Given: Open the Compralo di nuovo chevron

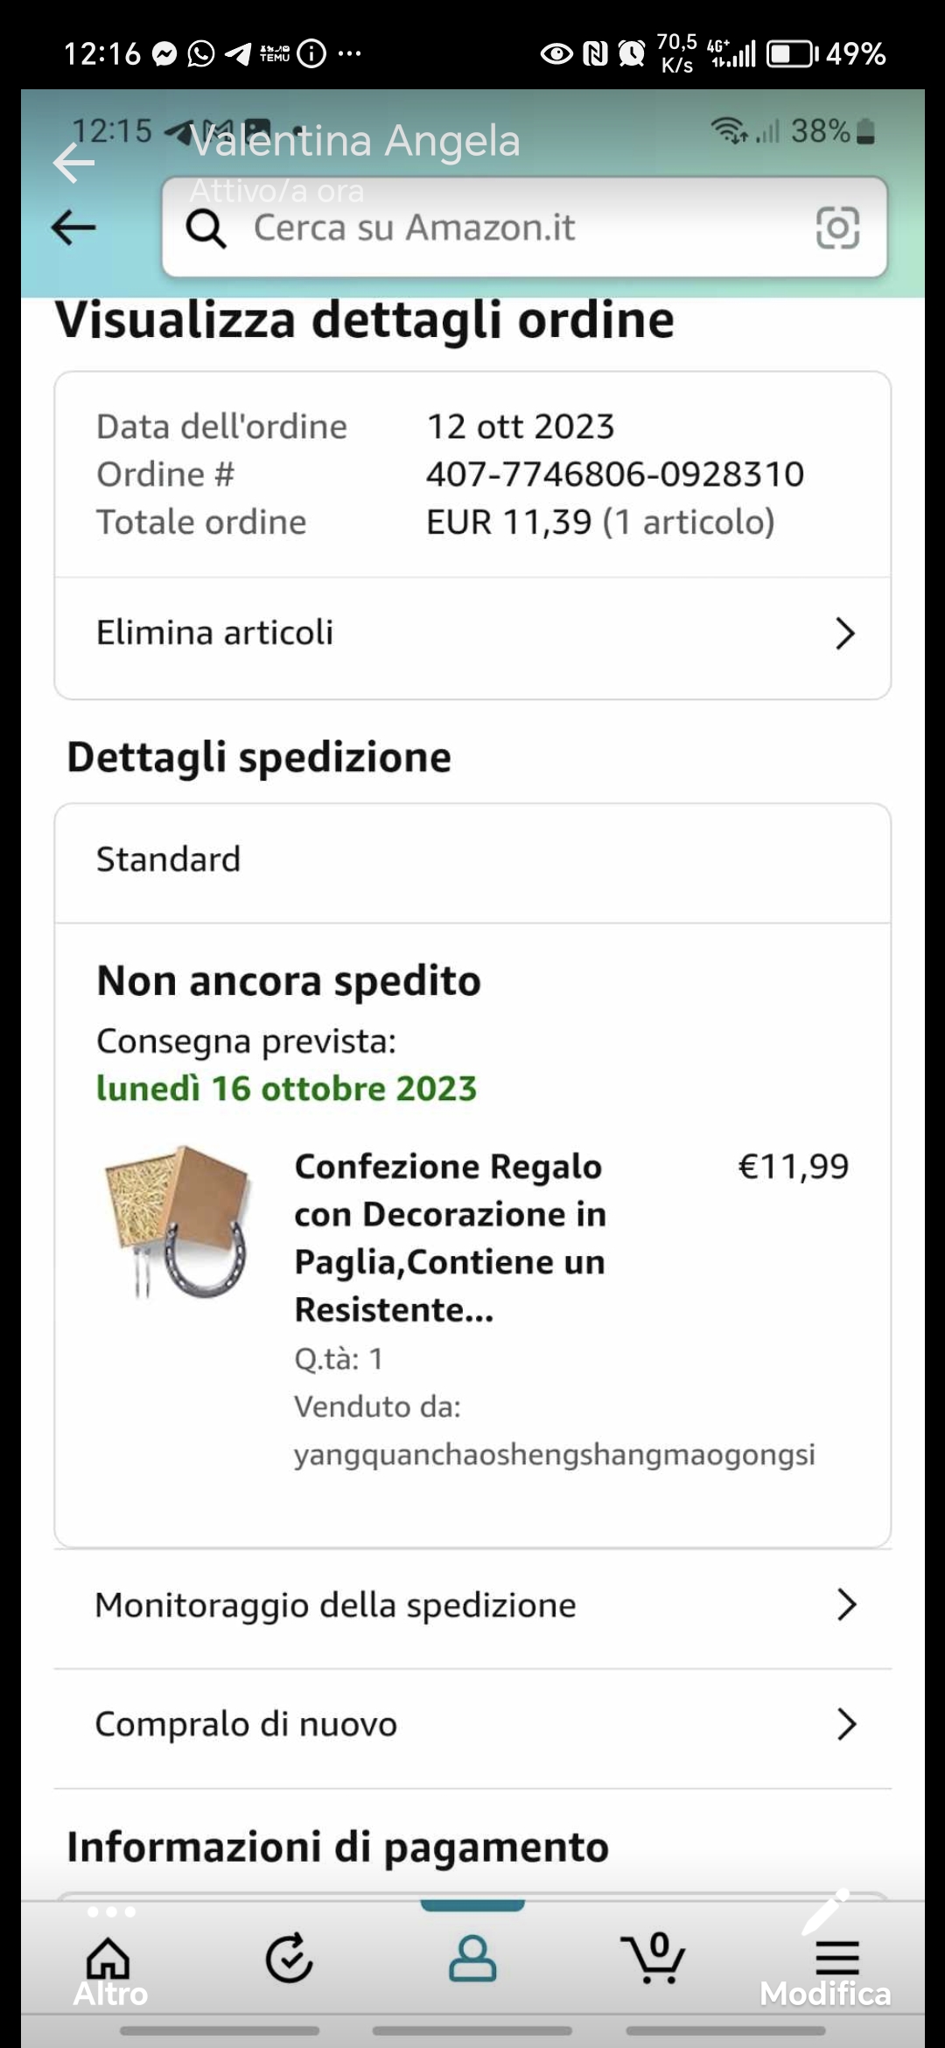Looking at the screenshot, I should click(845, 1723).
